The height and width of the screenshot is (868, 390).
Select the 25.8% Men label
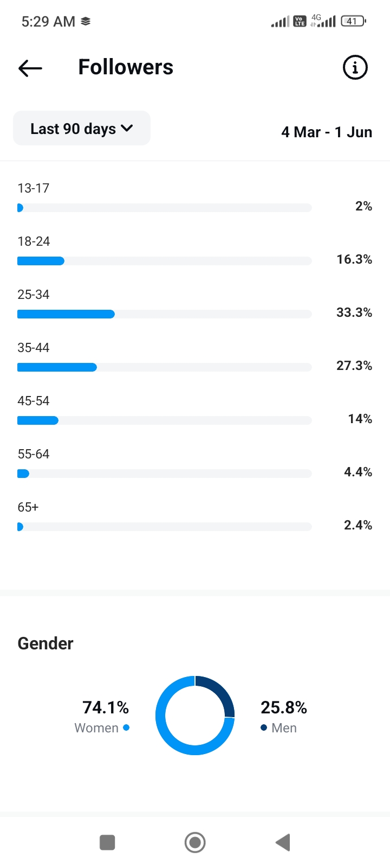point(284,707)
